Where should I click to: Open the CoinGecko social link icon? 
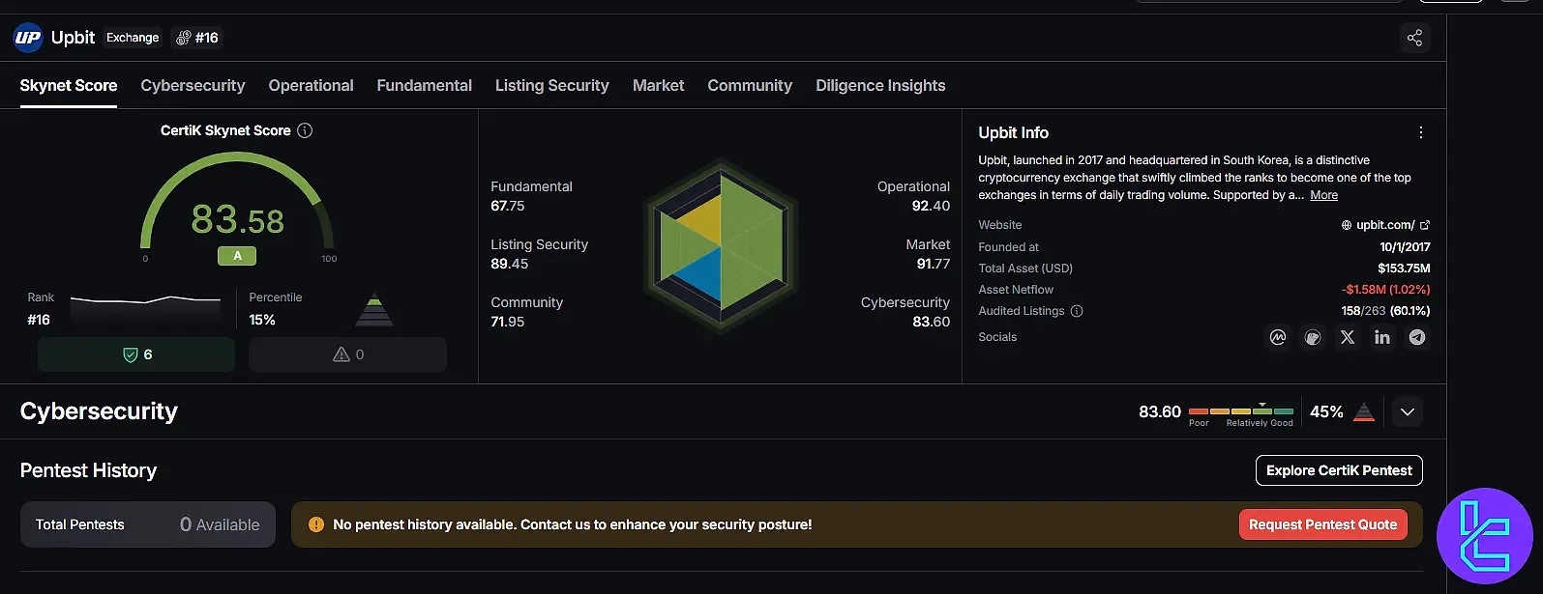[x=1313, y=337]
